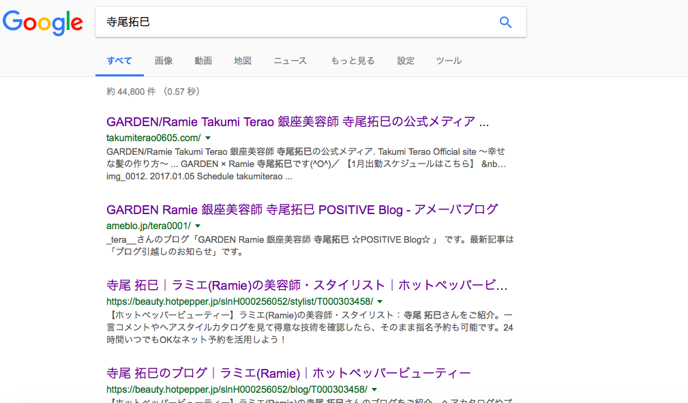Expand the arrow next to takumiterao0605.com
The height and width of the screenshot is (403, 688).
click(x=208, y=138)
